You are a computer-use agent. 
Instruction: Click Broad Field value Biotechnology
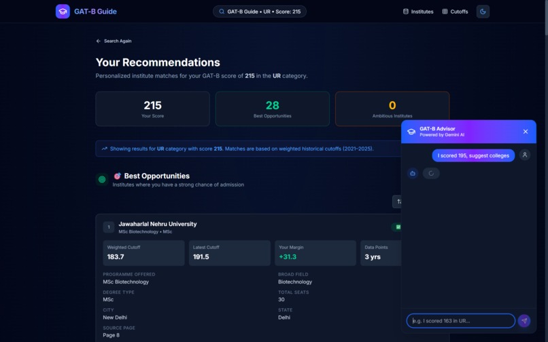(295, 282)
